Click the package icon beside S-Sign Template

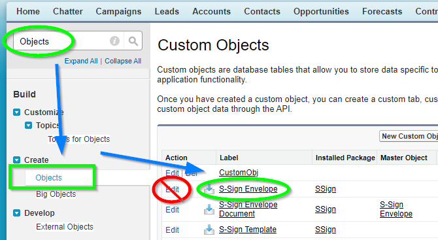click(x=209, y=230)
